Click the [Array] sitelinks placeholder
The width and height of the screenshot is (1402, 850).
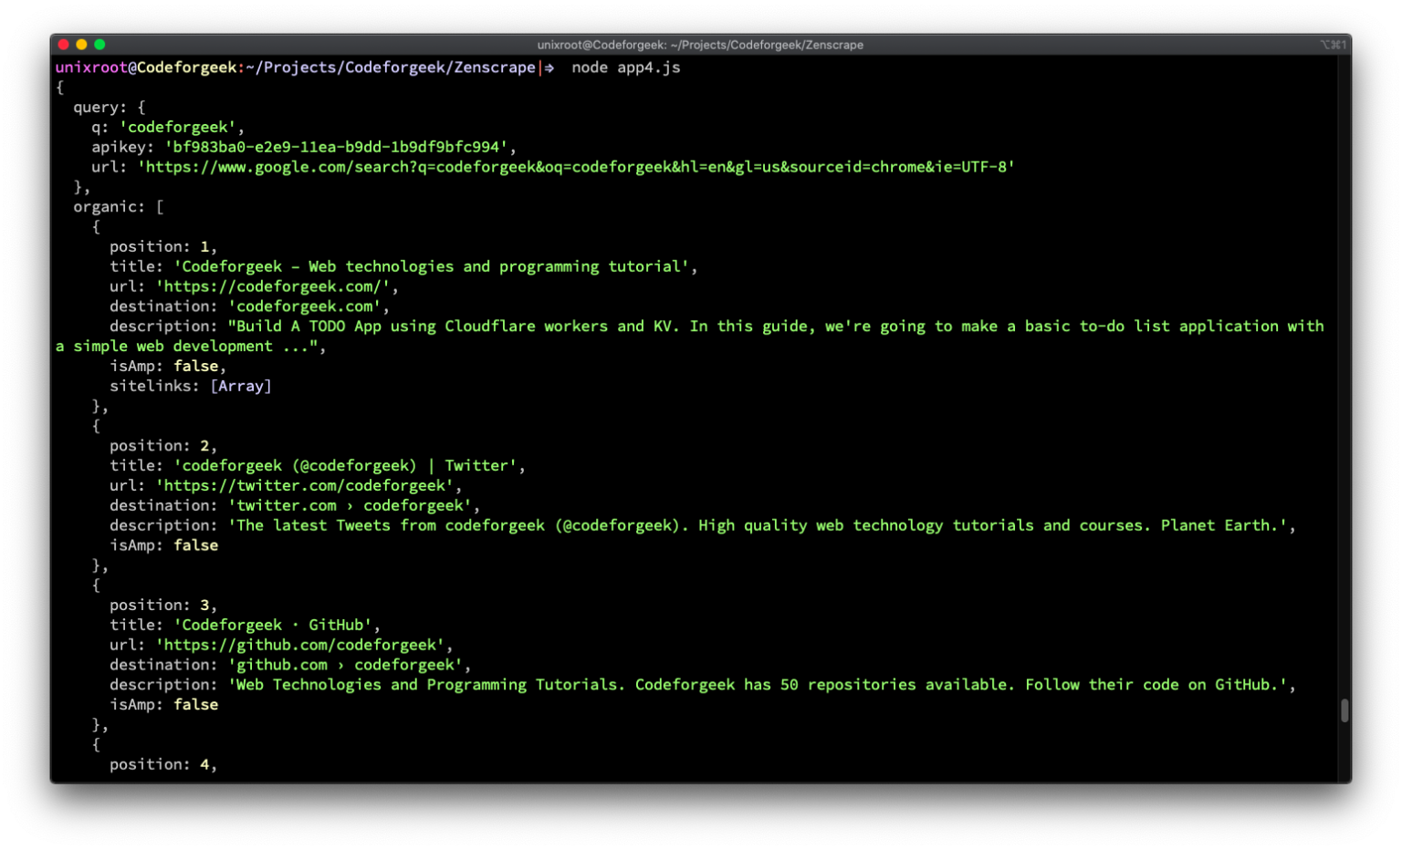click(x=240, y=386)
